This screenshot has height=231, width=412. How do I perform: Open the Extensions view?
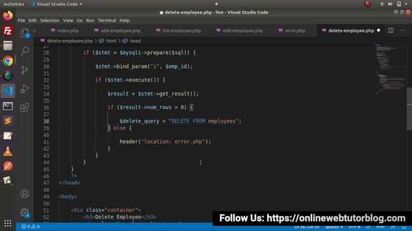click(24, 107)
